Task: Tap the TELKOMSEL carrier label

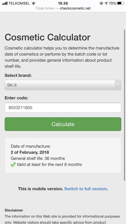Action: (x=19, y=3)
